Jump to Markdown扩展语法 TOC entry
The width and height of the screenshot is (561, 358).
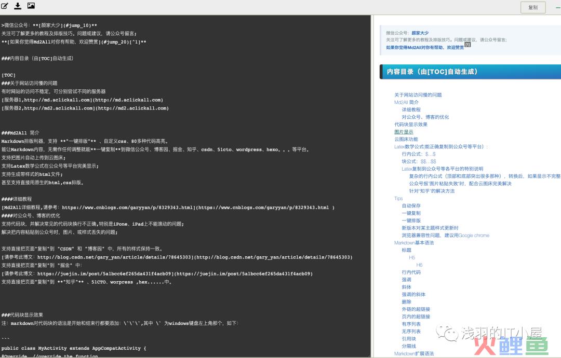click(413, 354)
